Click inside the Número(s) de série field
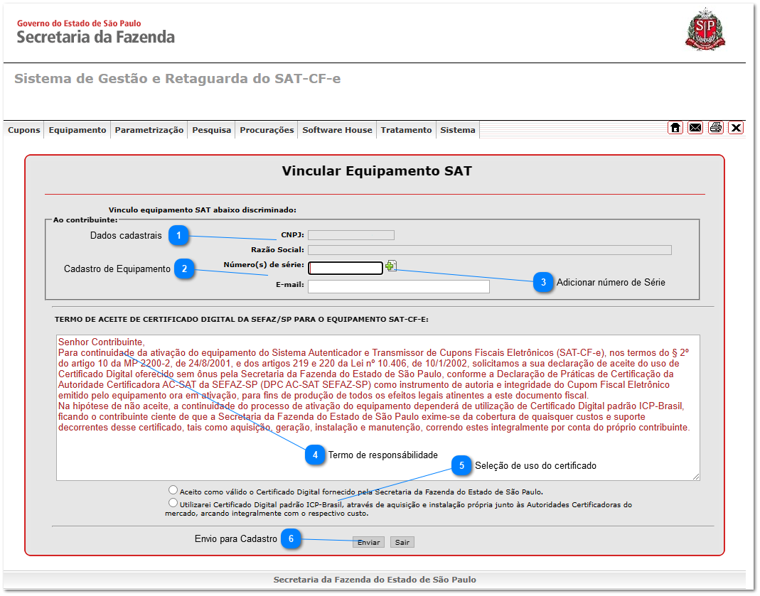760x596 pixels. [346, 268]
